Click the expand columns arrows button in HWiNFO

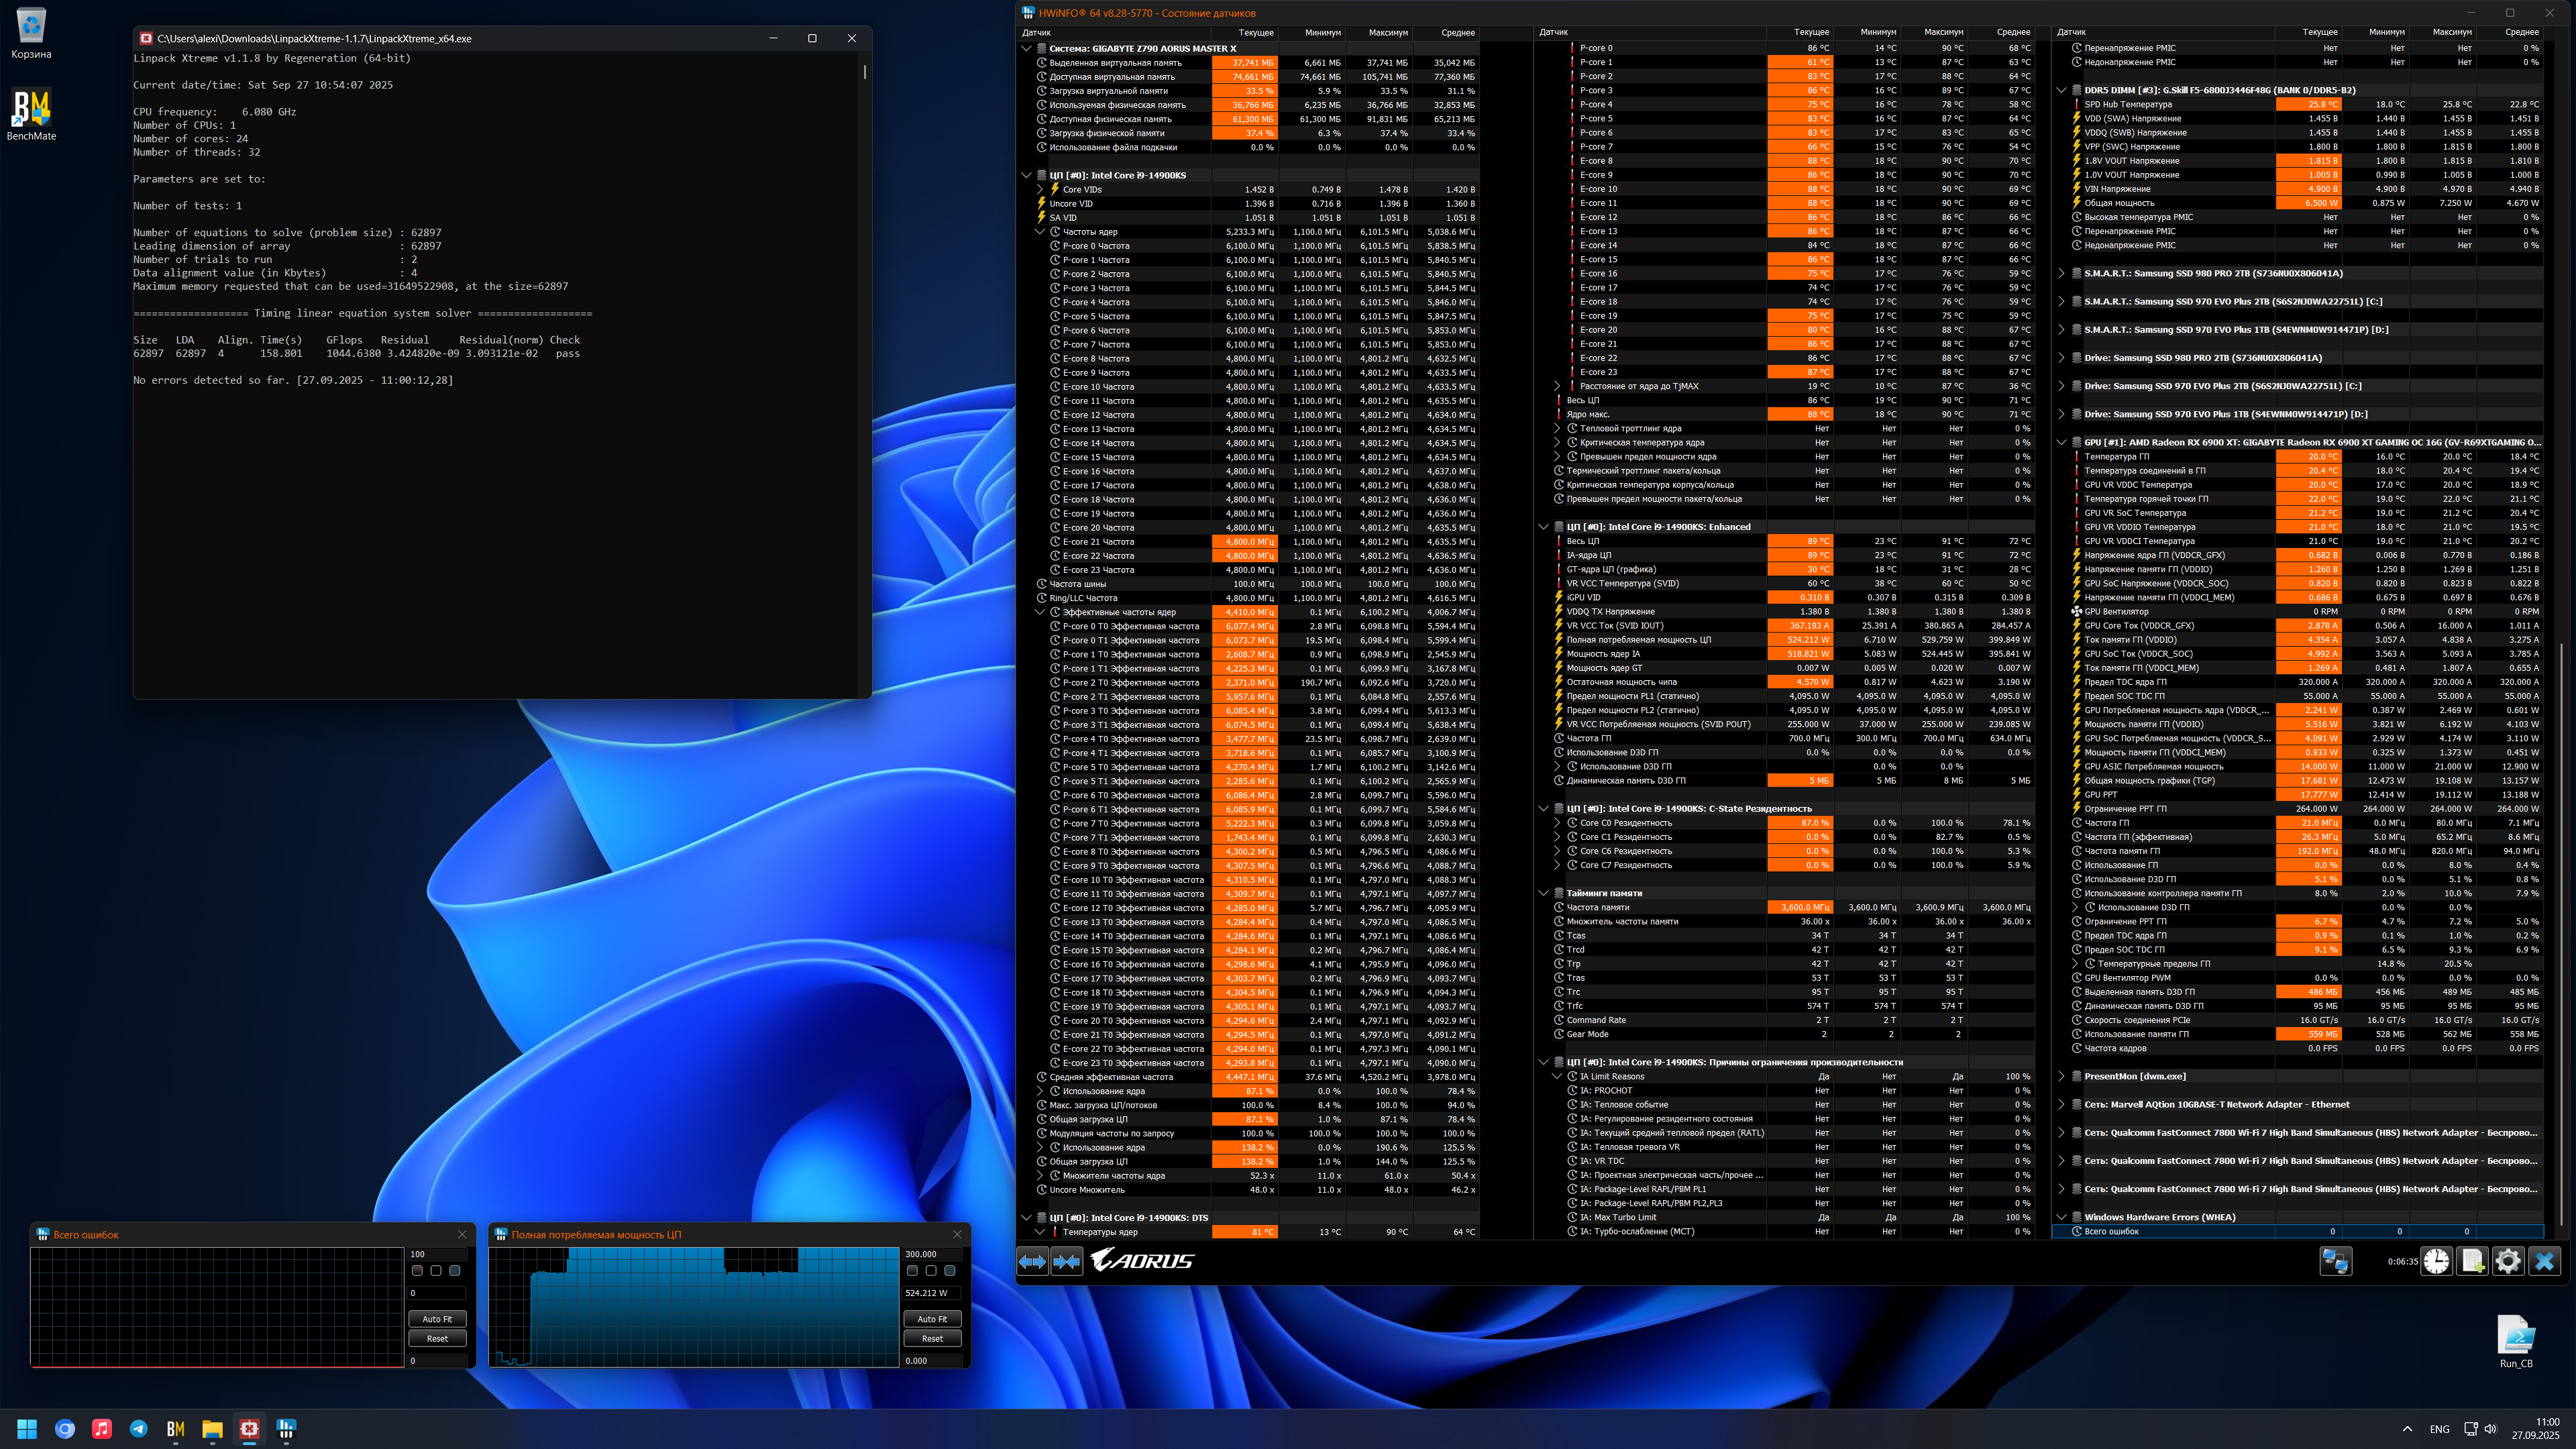1032,1261
